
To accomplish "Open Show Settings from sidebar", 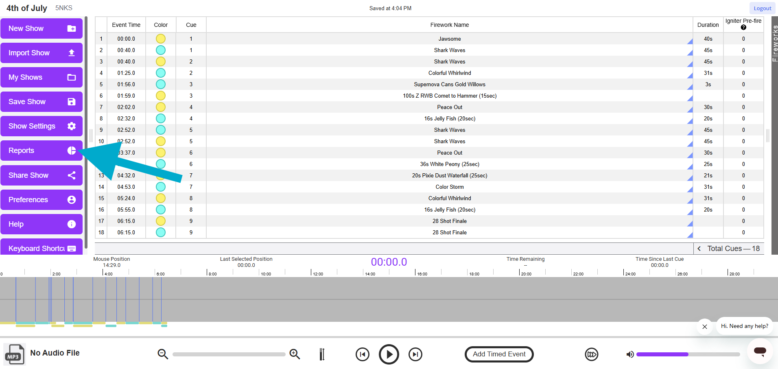I will [42, 126].
